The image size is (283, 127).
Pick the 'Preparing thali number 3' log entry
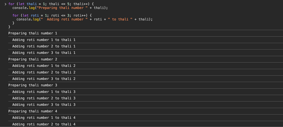(33, 85)
